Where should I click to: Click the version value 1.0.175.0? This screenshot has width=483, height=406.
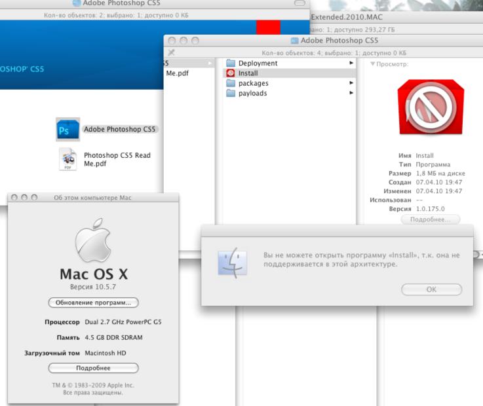[431, 209]
